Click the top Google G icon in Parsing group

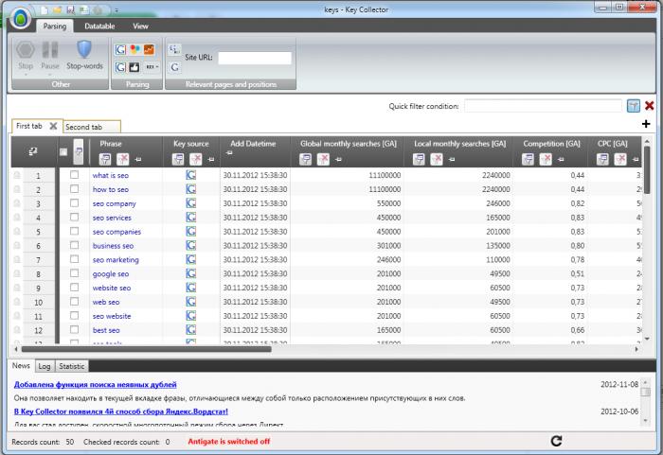[x=120, y=50]
